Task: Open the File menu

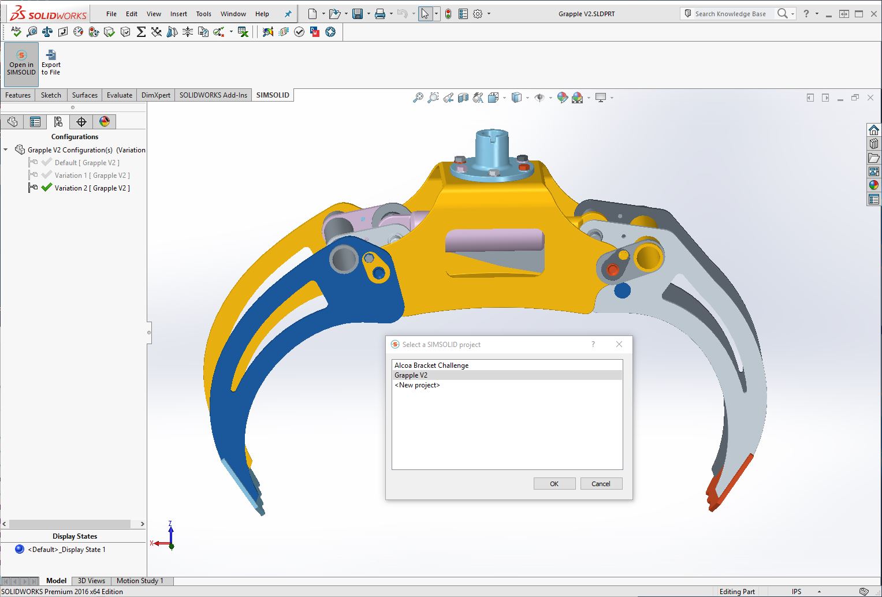Action: coord(111,14)
